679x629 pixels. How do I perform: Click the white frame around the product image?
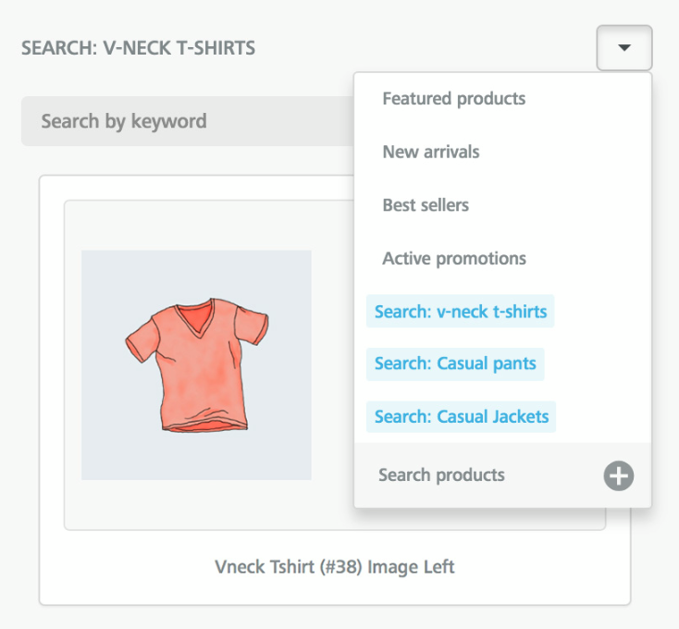click(x=72, y=370)
